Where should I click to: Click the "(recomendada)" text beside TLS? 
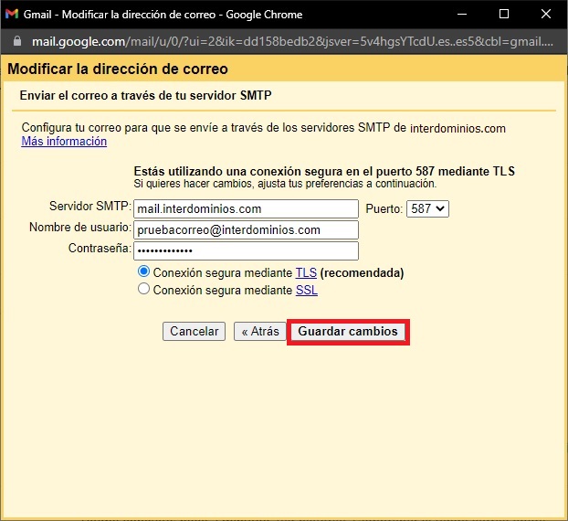coord(362,272)
